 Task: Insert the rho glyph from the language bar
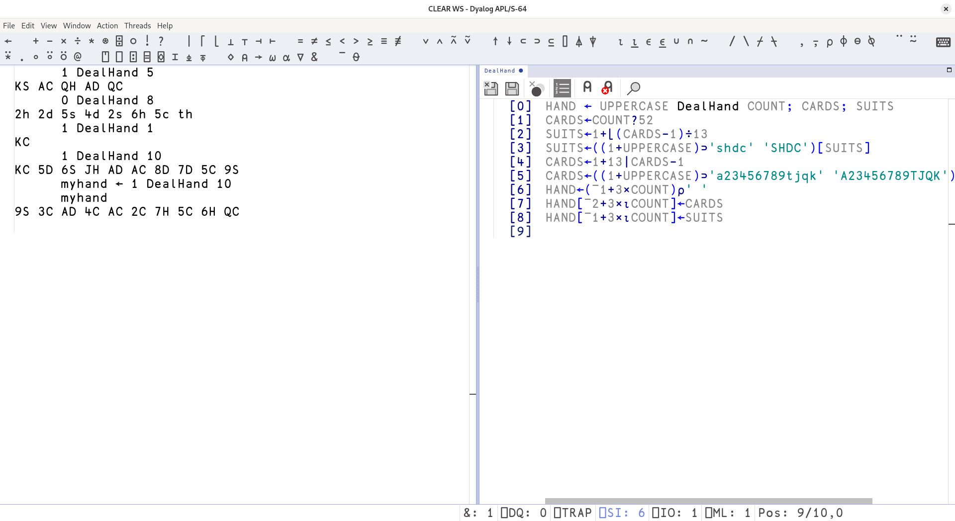point(829,42)
